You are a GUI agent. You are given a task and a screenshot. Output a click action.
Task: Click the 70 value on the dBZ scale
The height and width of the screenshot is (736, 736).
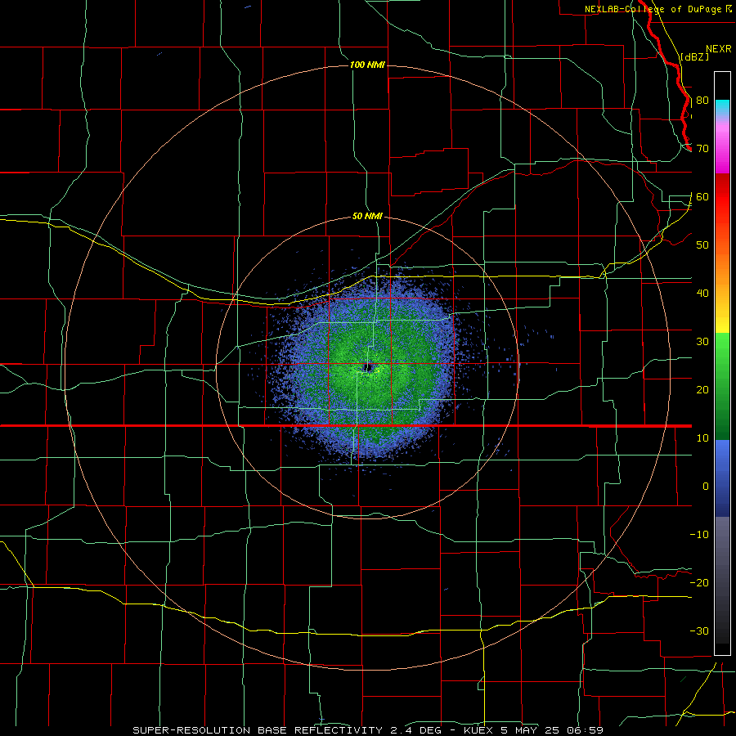(x=702, y=149)
